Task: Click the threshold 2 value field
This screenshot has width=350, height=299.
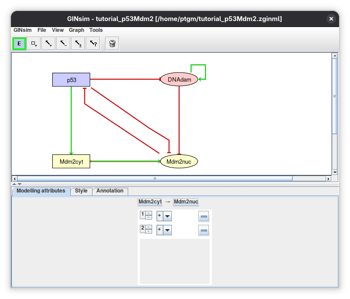Action: point(143,229)
